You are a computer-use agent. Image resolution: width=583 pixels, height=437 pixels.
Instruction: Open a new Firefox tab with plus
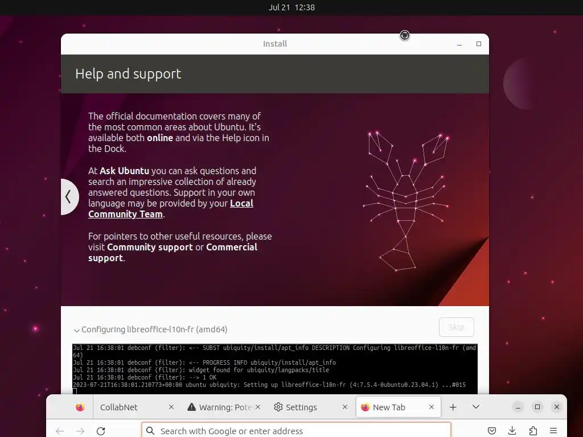453,407
